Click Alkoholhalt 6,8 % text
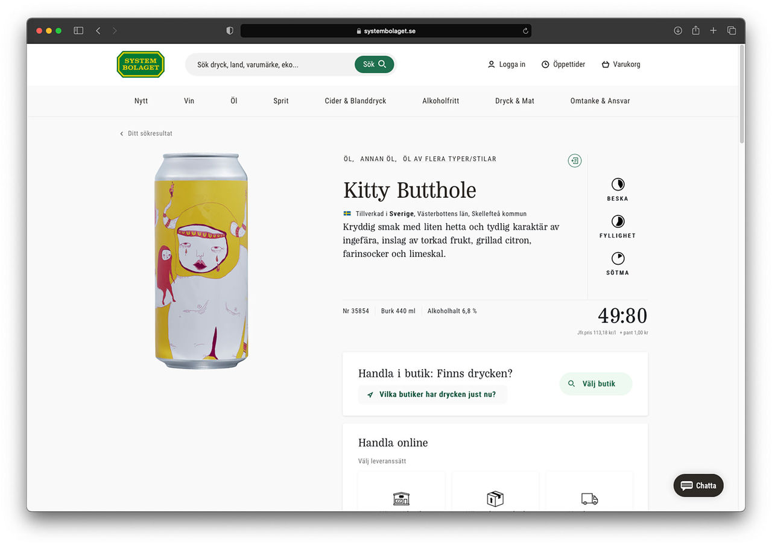This screenshot has height=547, width=772. click(452, 311)
